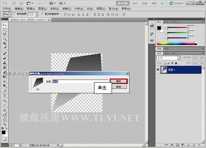This screenshot has width=206, height=148.
Task: Select the Zoom magnifier tool
Action: tap(4, 124)
